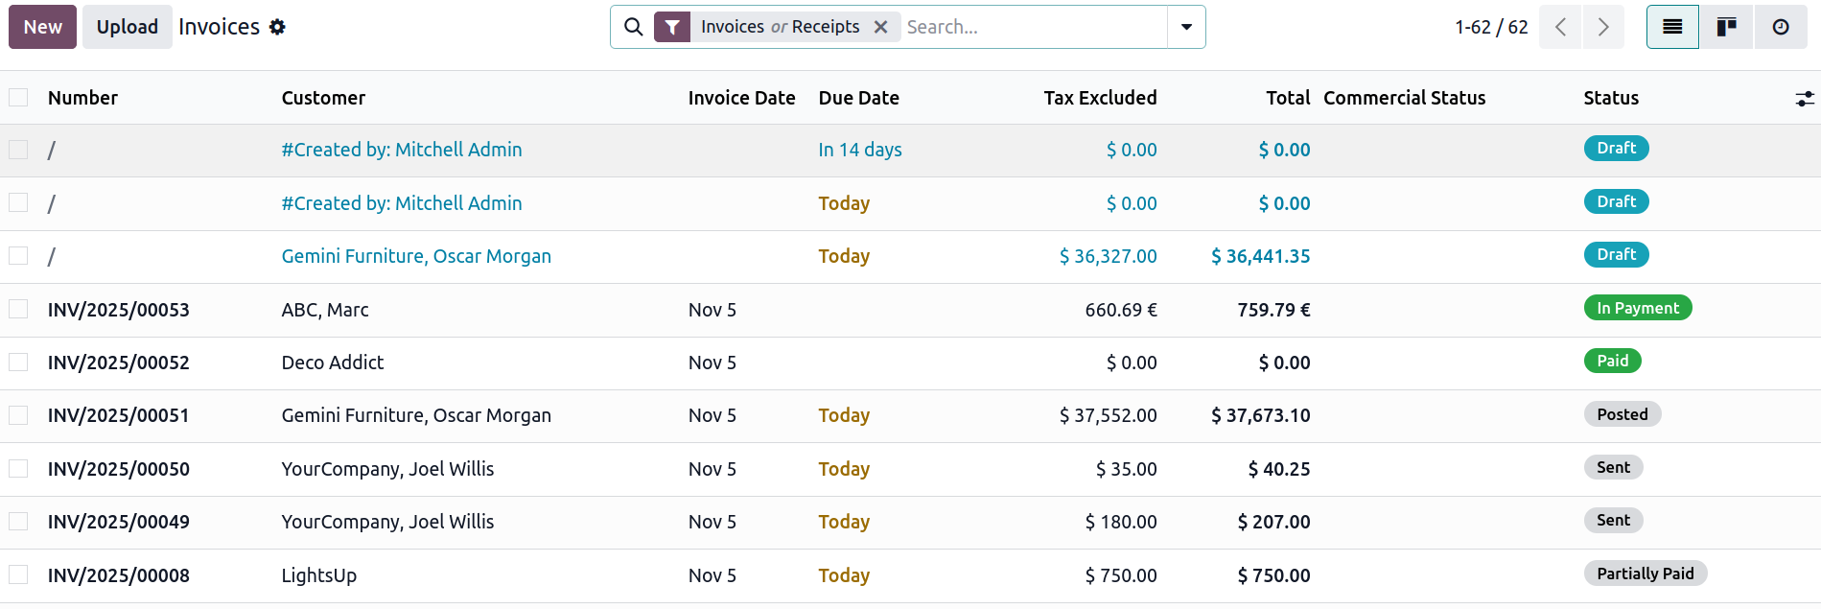Click the In Payment status badge
This screenshot has width=1821, height=609.
pos(1637,308)
